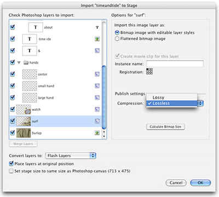Uncheck the small hand layer checkbox
219x197 pixels.
(13, 86)
